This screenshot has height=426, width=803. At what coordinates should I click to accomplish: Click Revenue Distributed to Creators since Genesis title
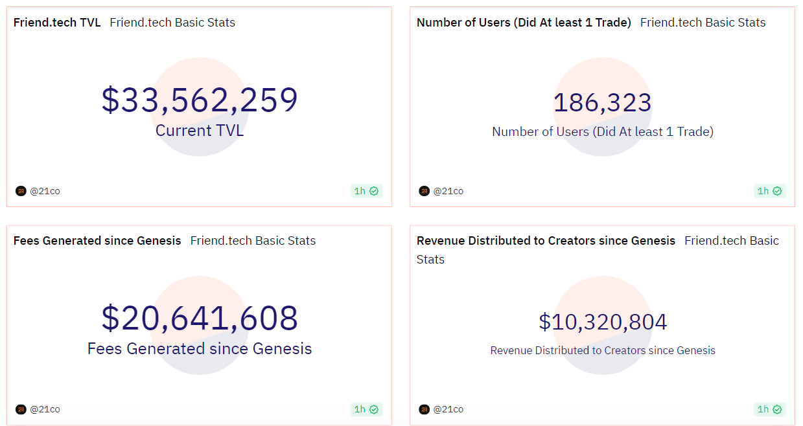click(546, 241)
